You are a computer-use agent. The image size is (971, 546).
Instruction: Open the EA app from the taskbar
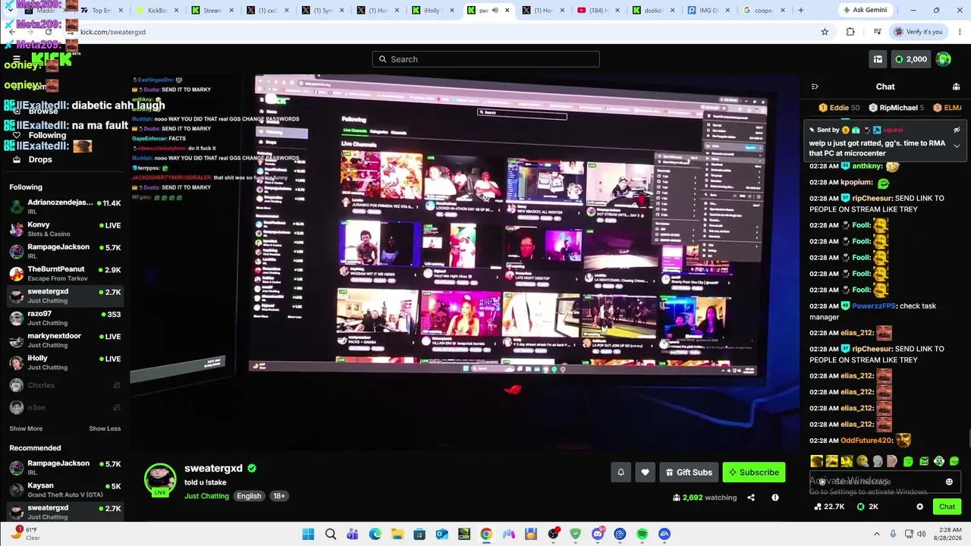(x=665, y=534)
